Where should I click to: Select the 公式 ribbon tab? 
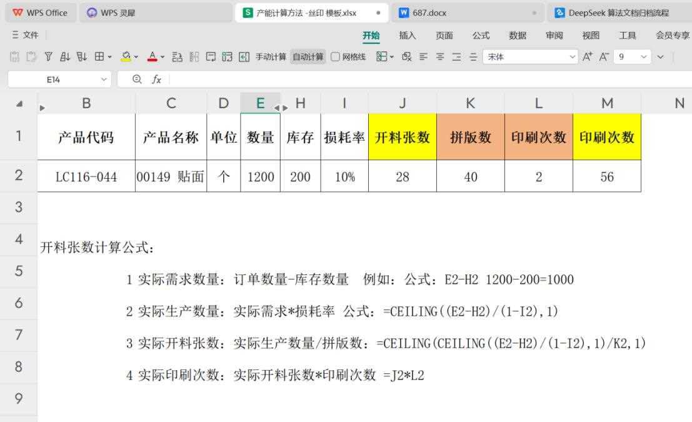click(481, 35)
